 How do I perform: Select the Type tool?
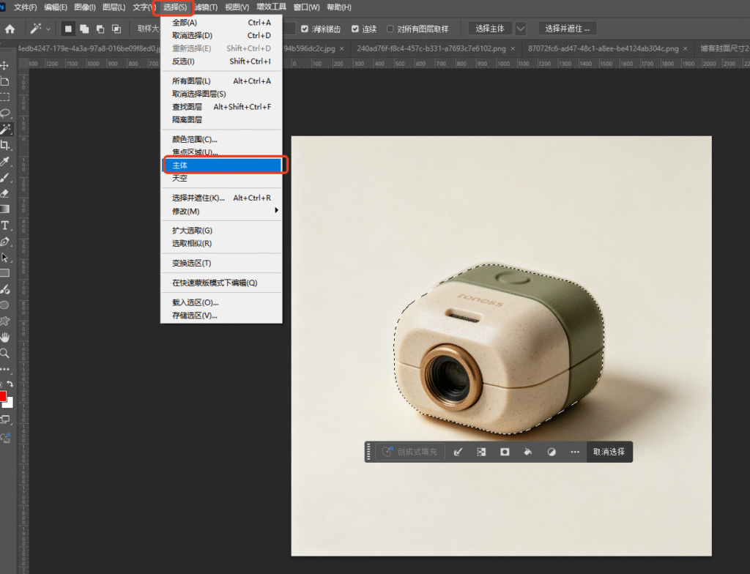[5, 225]
